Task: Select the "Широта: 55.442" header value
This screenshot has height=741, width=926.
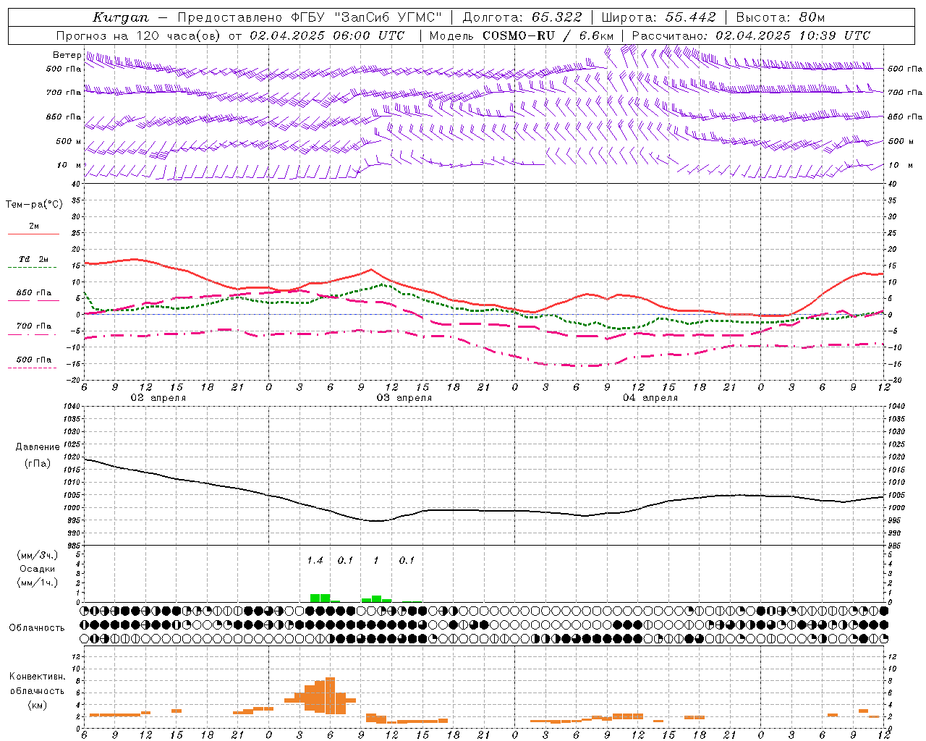Action: [659, 17]
